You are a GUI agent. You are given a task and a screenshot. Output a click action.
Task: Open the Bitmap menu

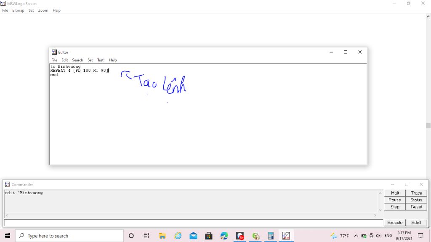pyautogui.click(x=18, y=11)
